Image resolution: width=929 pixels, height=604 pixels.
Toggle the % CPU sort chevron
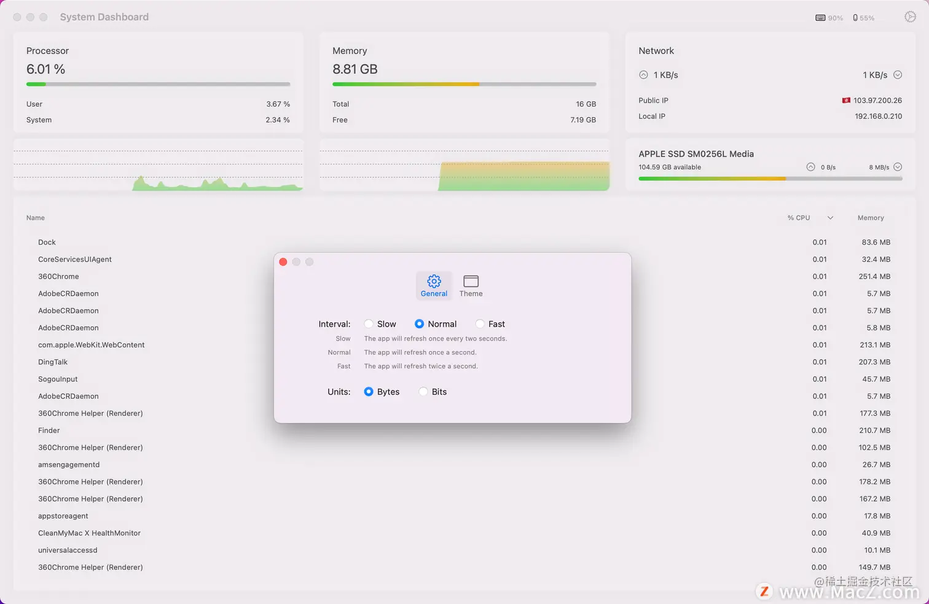830,218
